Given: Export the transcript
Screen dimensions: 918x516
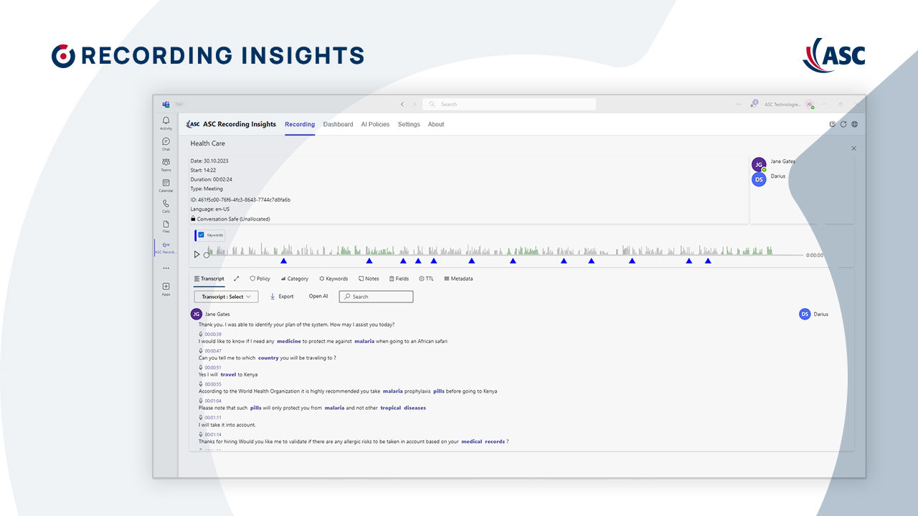Looking at the screenshot, I should [x=282, y=297].
